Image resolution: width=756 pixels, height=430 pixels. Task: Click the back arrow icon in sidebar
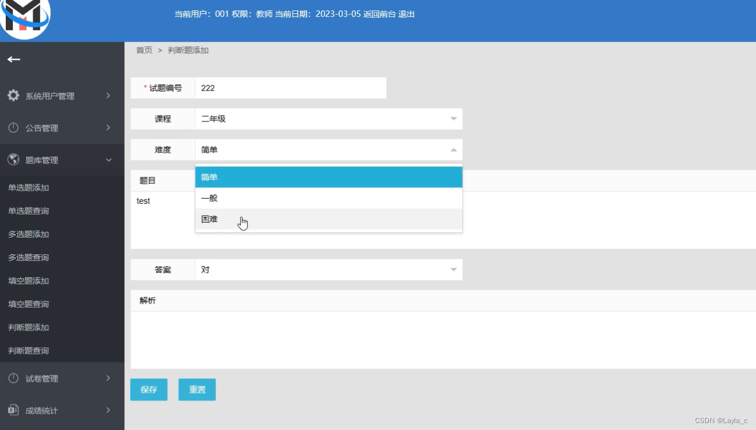point(14,59)
